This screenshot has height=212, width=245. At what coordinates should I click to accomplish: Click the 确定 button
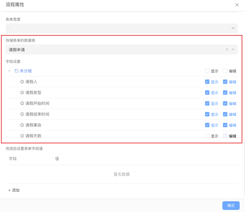coord(231,205)
